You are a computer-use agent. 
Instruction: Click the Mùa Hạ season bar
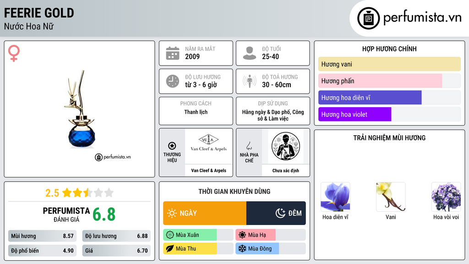point(271,235)
